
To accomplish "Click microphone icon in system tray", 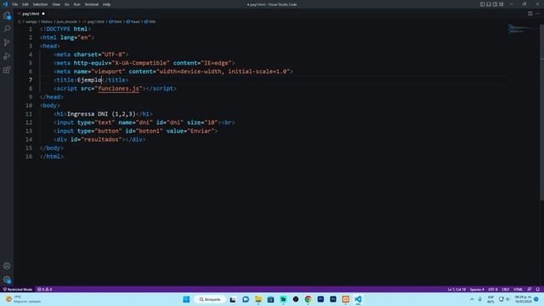I will point(480,299).
